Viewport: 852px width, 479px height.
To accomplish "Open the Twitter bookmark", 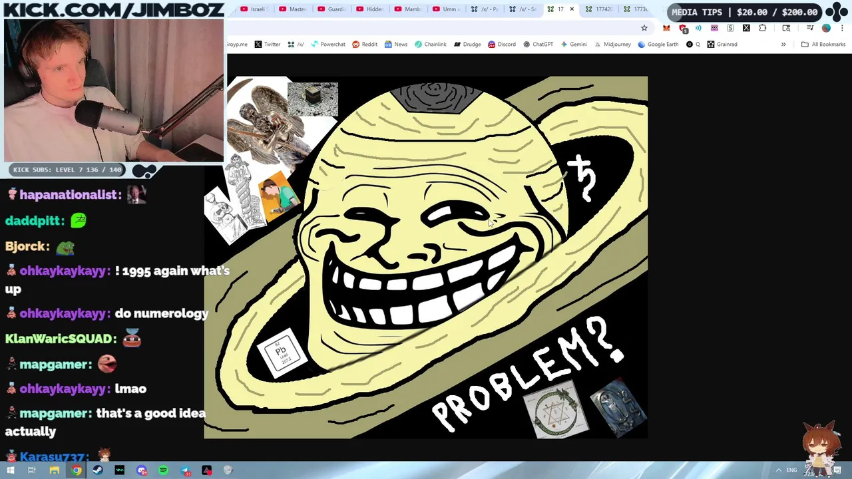I will pyautogui.click(x=268, y=45).
